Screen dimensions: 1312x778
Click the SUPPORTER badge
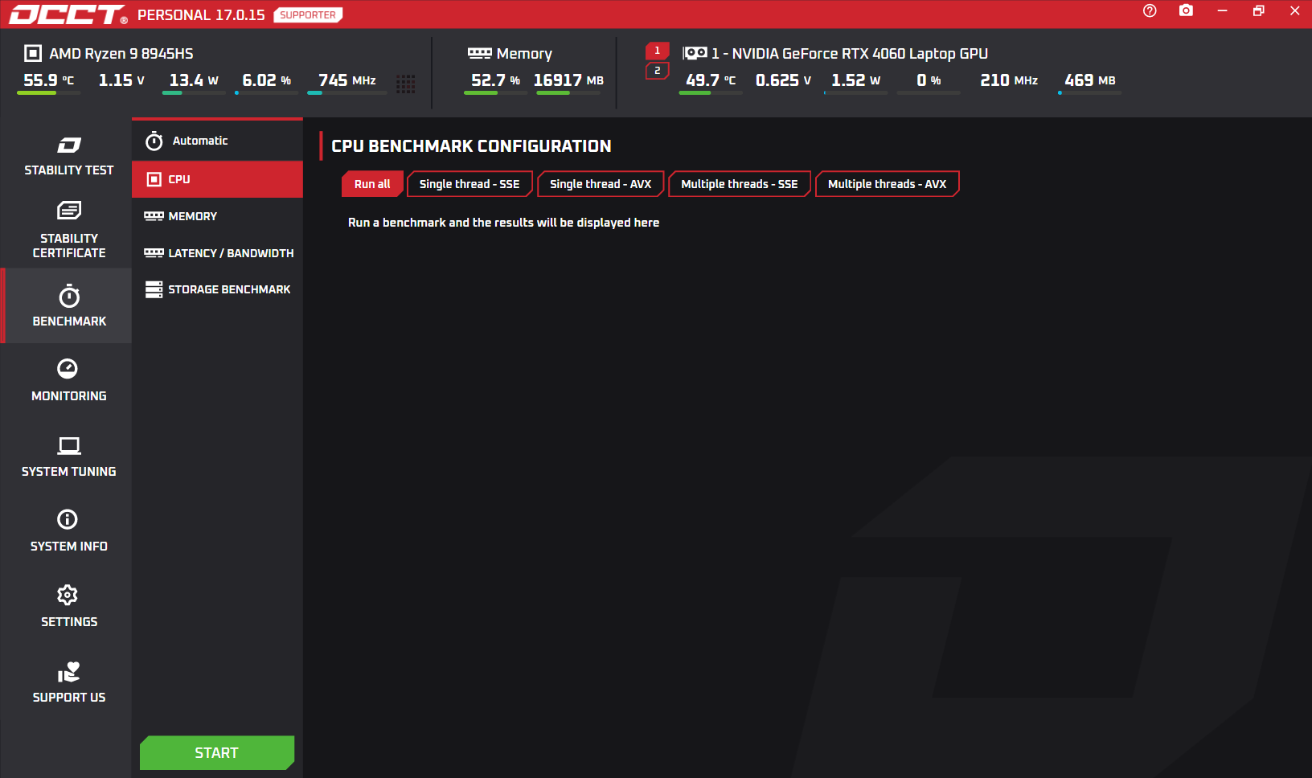pyautogui.click(x=308, y=14)
